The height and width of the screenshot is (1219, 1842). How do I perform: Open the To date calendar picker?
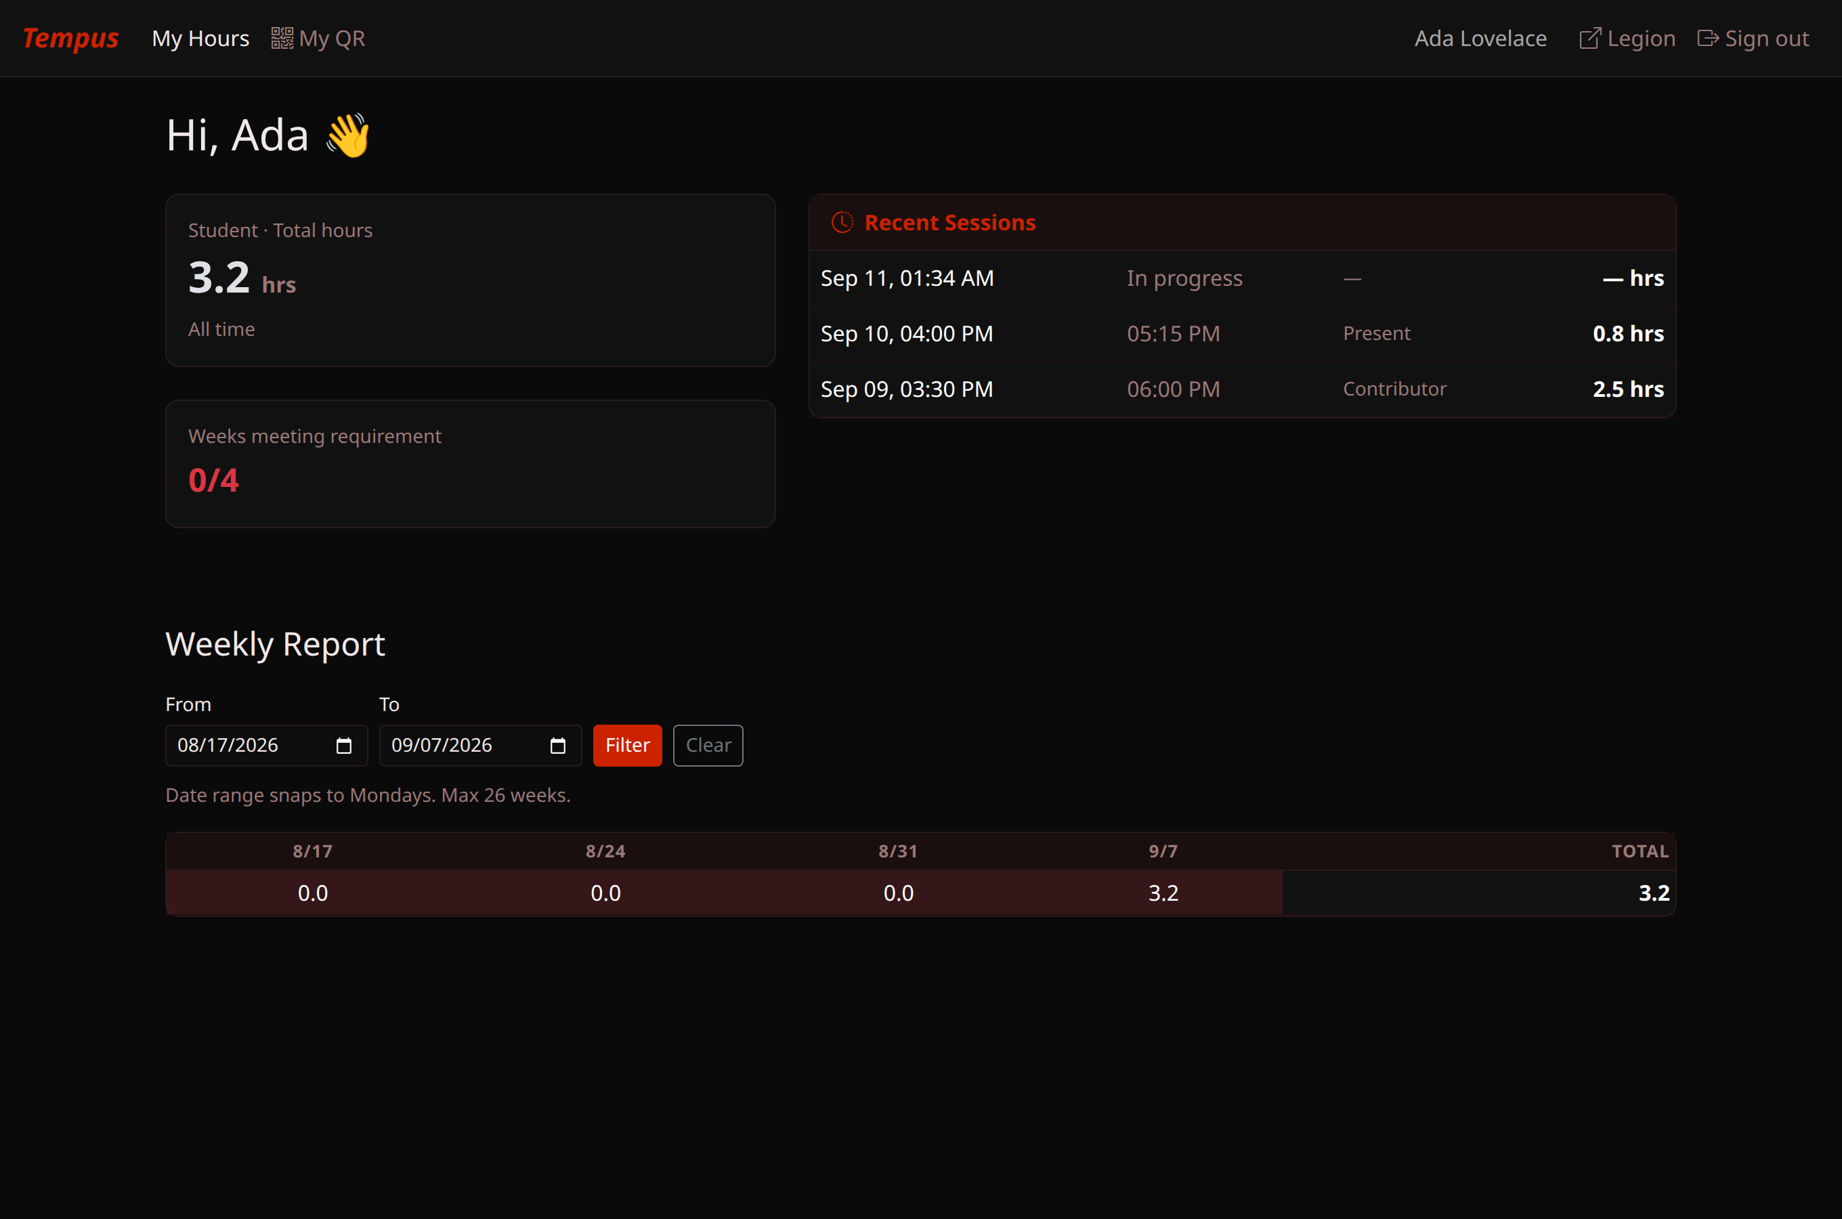tap(557, 746)
